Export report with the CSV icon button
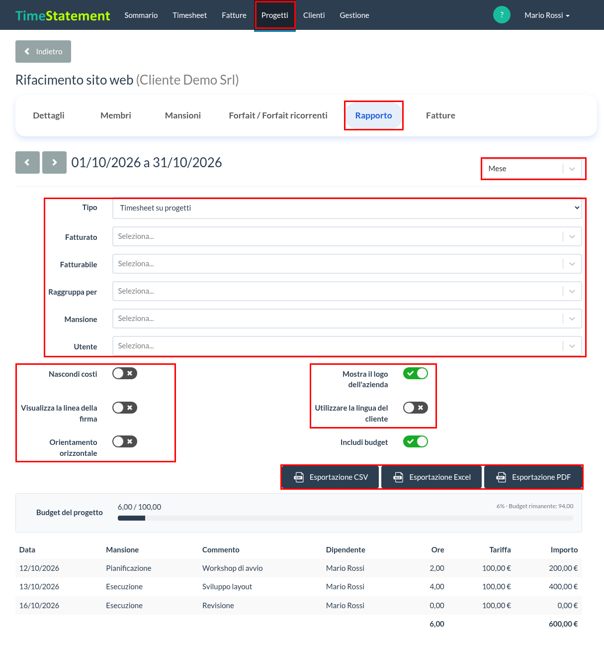 coord(331,477)
